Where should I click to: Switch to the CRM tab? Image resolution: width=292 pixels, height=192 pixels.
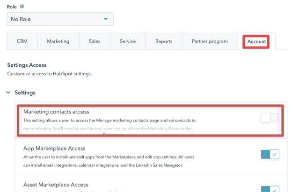[22, 42]
